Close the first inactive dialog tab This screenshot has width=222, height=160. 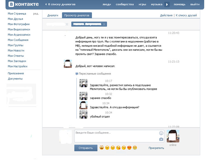pos(67,24)
